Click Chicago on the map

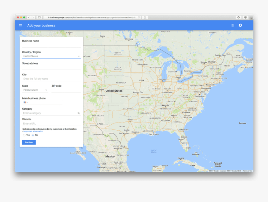(x=162, y=79)
